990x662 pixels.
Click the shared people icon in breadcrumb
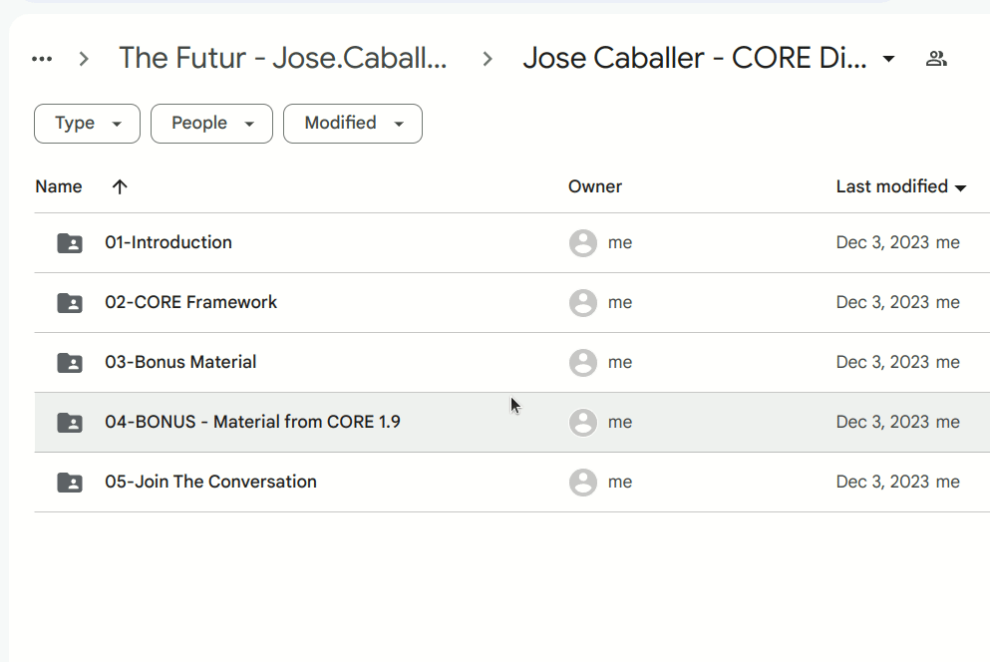tap(935, 59)
